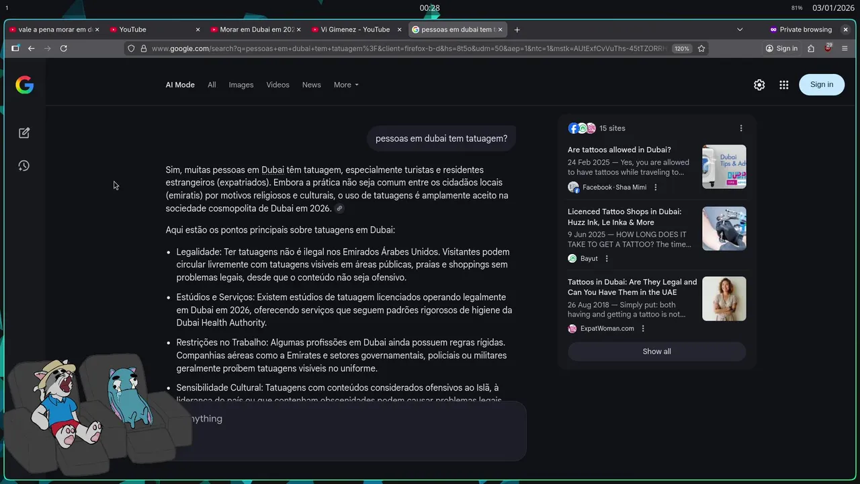
Task: Open options for Facebook Shaa Mimi source
Action: pyautogui.click(x=656, y=188)
